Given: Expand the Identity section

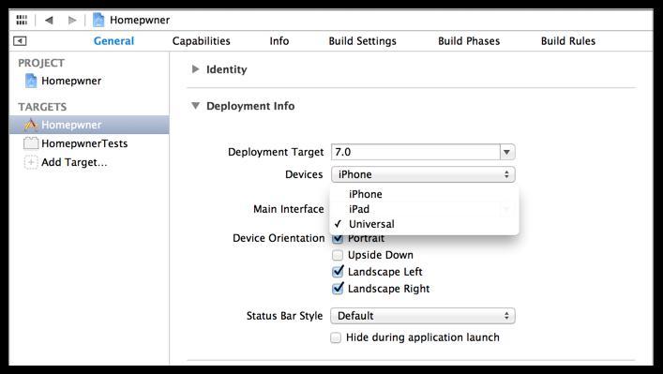Looking at the screenshot, I should pyautogui.click(x=195, y=68).
